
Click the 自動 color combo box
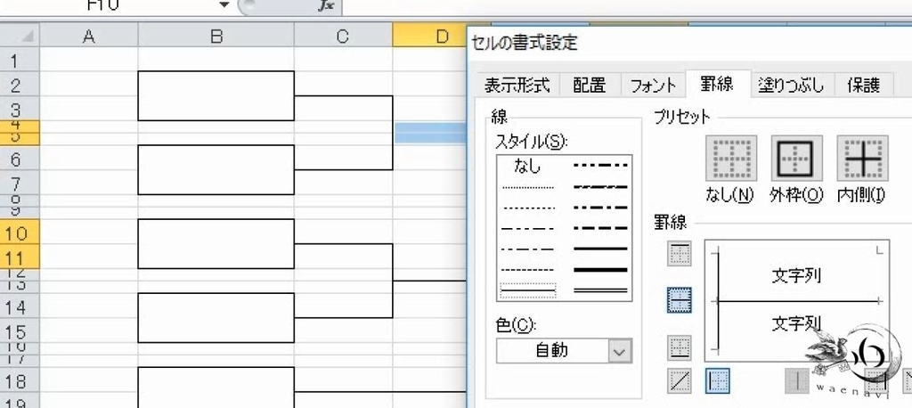point(564,352)
